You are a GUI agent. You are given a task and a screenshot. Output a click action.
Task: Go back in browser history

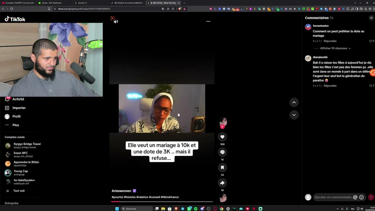[3, 9]
